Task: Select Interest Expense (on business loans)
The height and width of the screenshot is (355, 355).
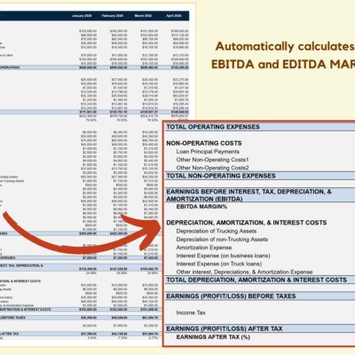Action: click(223, 256)
